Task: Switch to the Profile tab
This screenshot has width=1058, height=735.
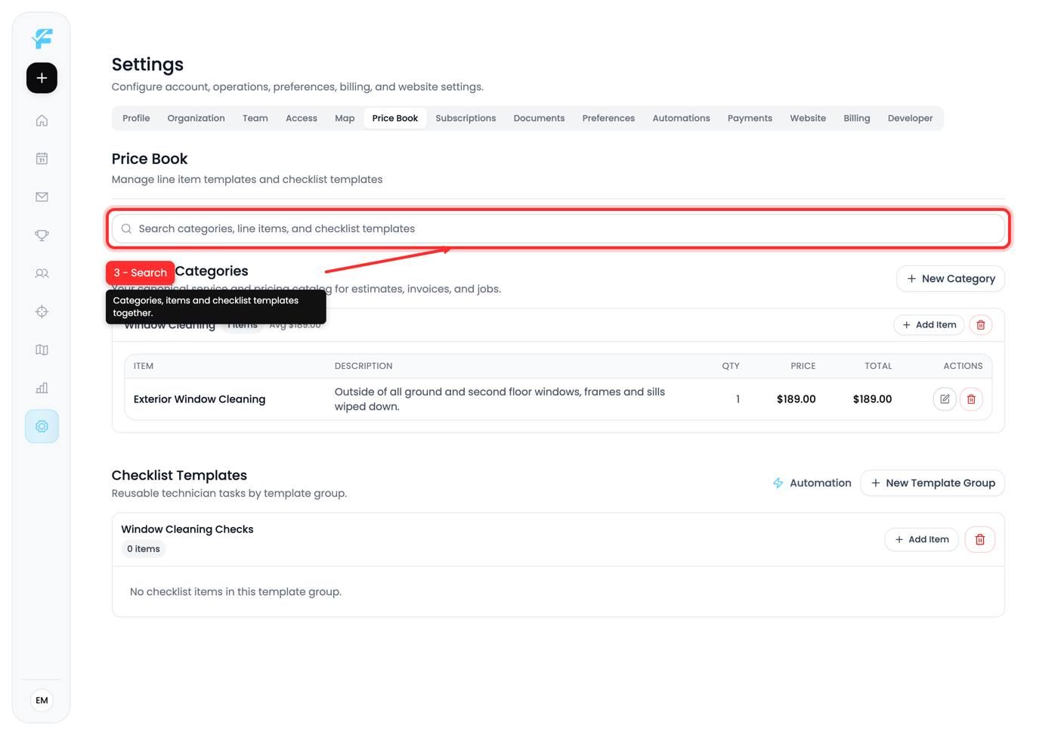Action: click(136, 118)
